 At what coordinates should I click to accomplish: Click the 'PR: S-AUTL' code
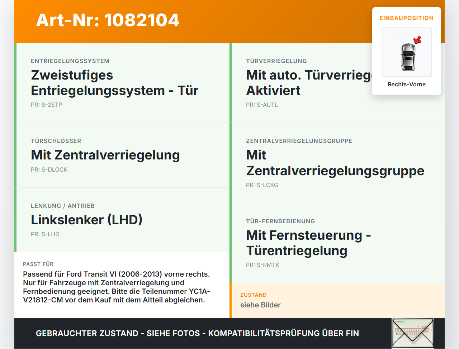coord(262,105)
